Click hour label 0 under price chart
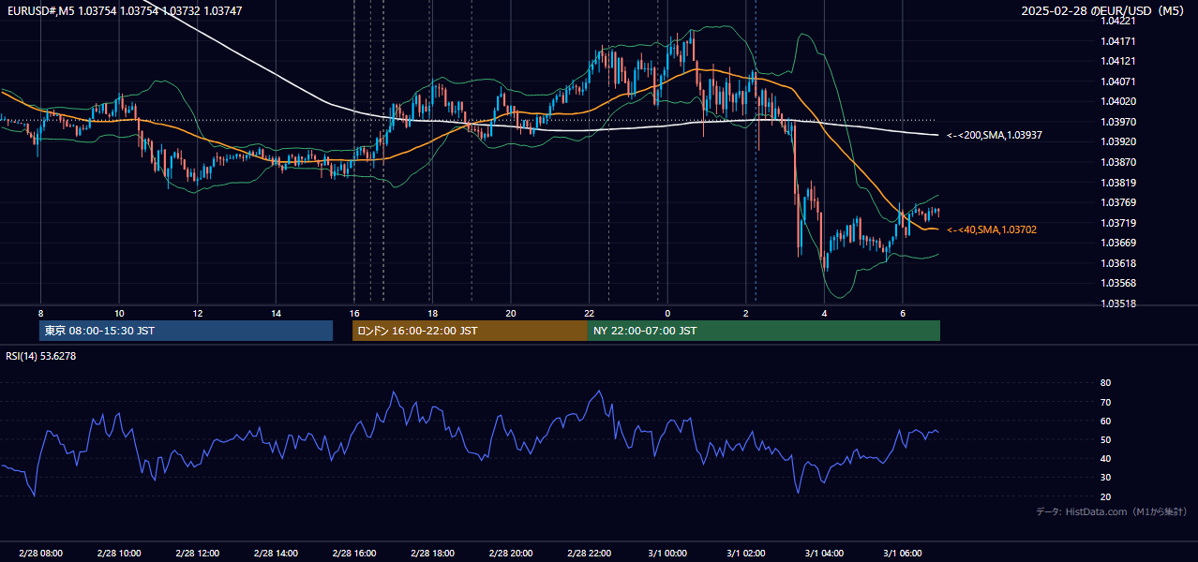The image size is (1198, 562). coord(667,313)
